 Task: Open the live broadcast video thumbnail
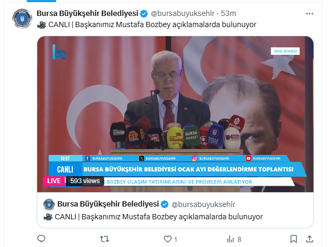pyautogui.click(x=175, y=114)
